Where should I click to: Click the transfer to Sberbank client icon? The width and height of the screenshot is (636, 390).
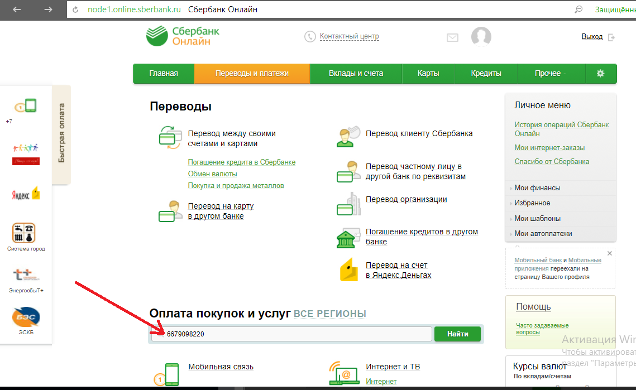[x=348, y=137]
